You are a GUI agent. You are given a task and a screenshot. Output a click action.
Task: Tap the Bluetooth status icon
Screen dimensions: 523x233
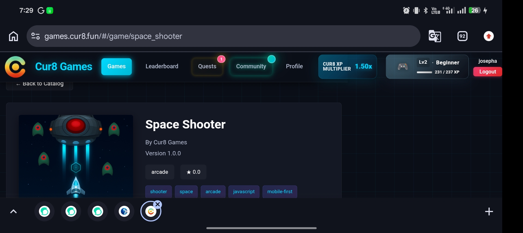426,11
